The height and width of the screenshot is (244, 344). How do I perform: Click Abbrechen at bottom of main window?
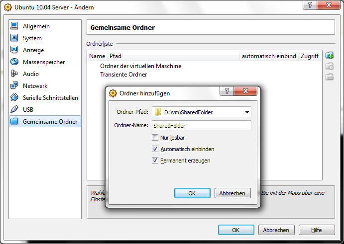click(x=276, y=230)
